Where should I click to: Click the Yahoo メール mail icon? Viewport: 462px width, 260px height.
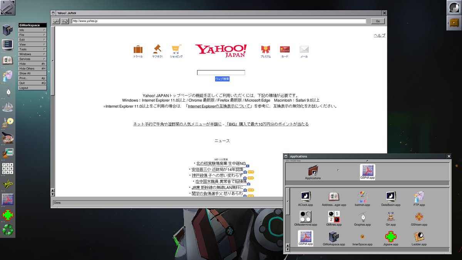pos(304,49)
